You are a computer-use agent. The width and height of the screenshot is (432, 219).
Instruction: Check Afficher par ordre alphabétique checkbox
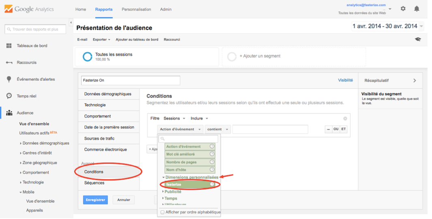[x=163, y=212]
